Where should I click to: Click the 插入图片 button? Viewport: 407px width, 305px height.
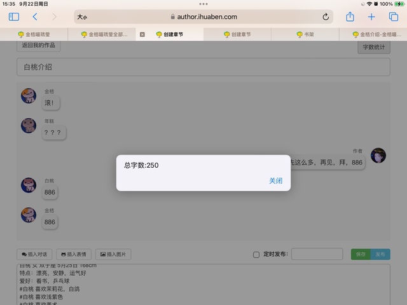[111, 254]
